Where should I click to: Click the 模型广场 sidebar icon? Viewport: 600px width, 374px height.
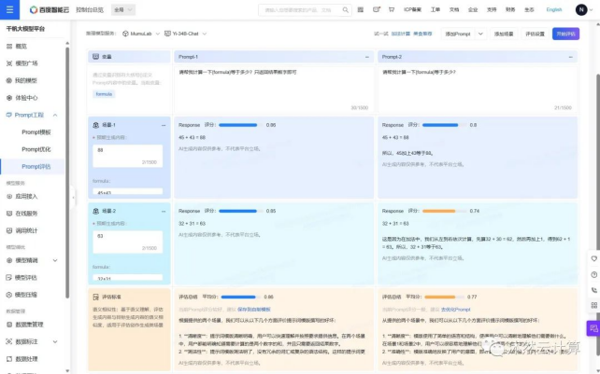point(9,63)
